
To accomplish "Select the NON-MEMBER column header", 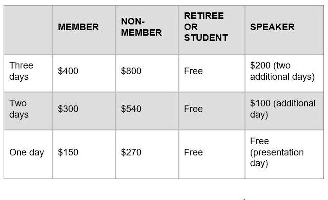I will [141, 27].
